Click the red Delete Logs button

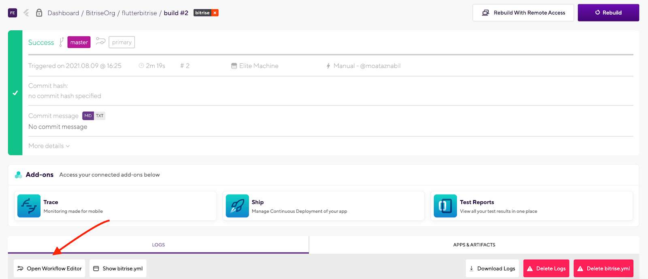pos(546,268)
